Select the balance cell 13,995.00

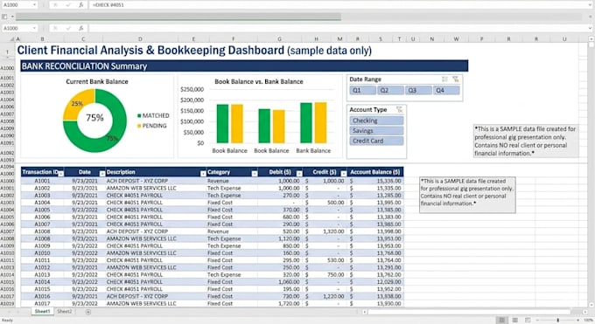(375, 203)
